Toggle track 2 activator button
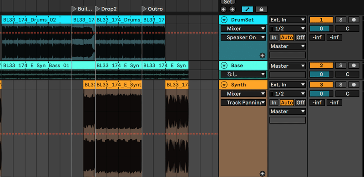Image resolution: width=364 pixels, height=177 pixels. (x=321, y=66)
